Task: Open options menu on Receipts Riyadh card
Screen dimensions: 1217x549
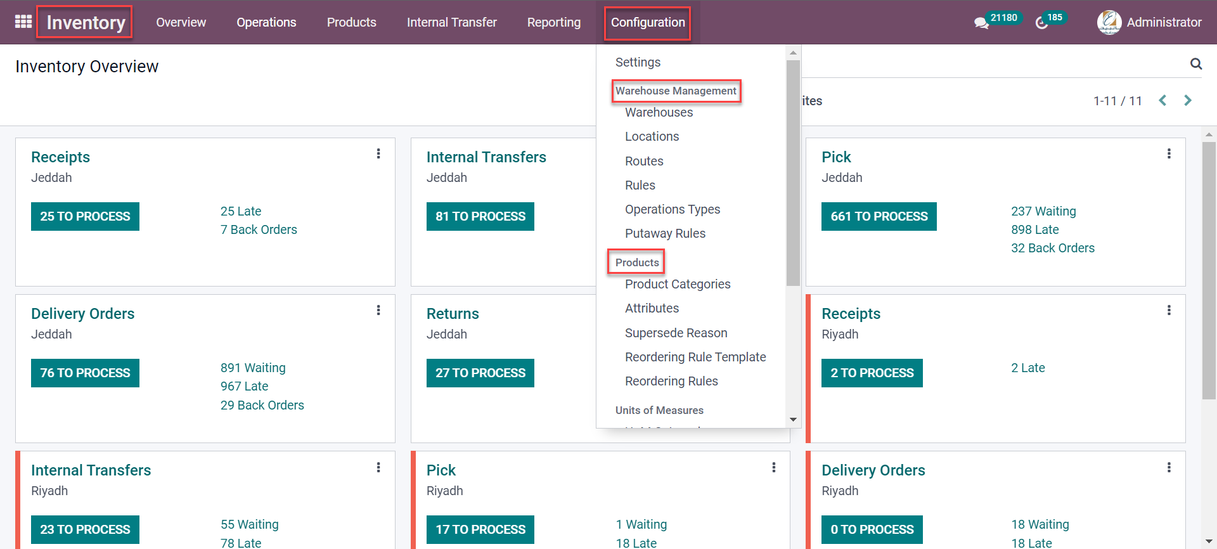Action: click(x=1169, y=310)
